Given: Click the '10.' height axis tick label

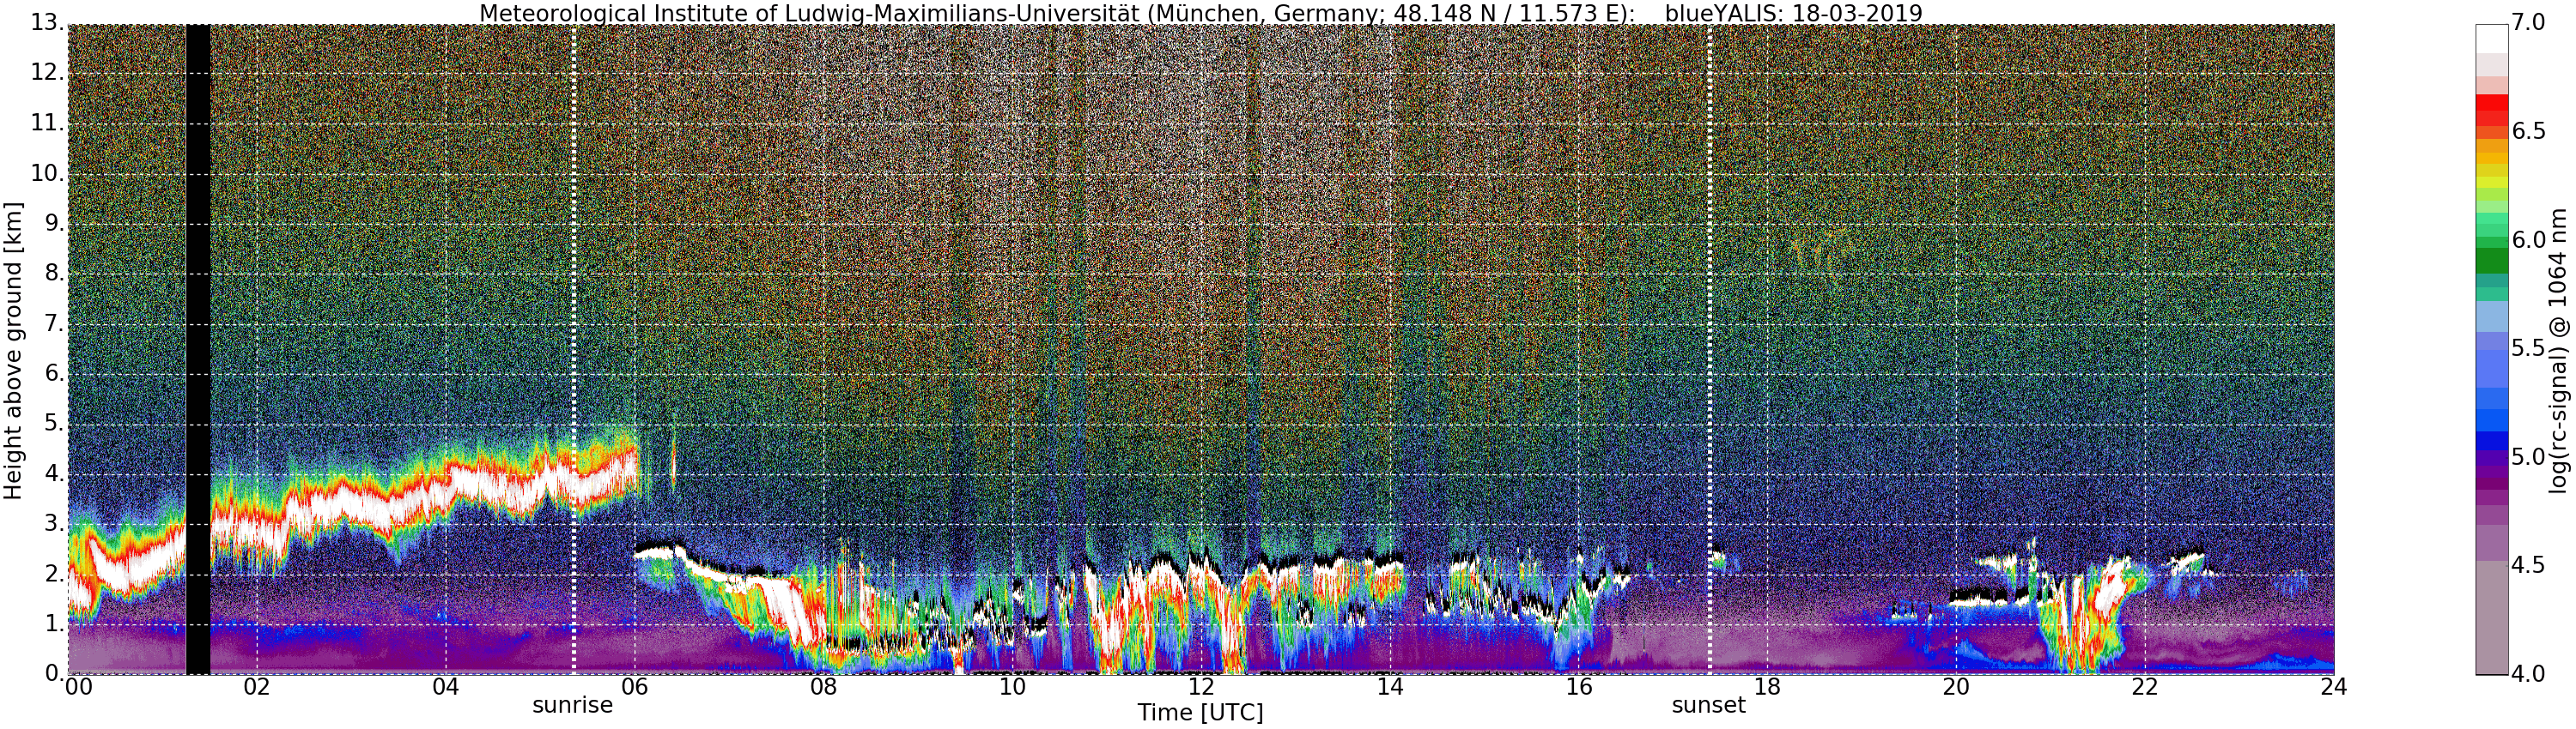Looking at the screenshot, I should (46, 172).
